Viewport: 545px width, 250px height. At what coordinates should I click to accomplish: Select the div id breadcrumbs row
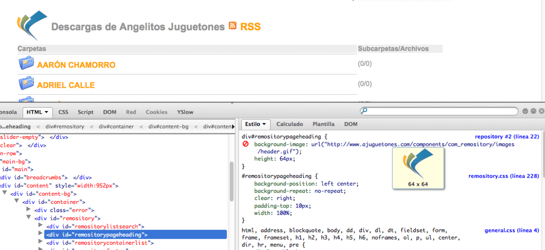tap(46, 177)
